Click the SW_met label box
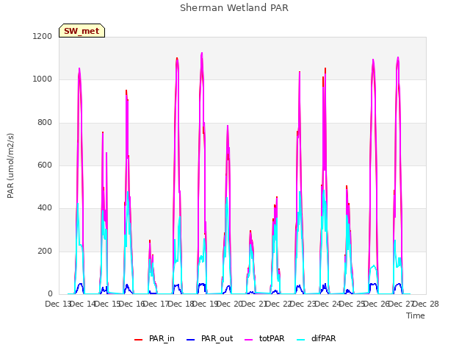The width and height of the screenshot is (470, 353). (x=82, y=31)
